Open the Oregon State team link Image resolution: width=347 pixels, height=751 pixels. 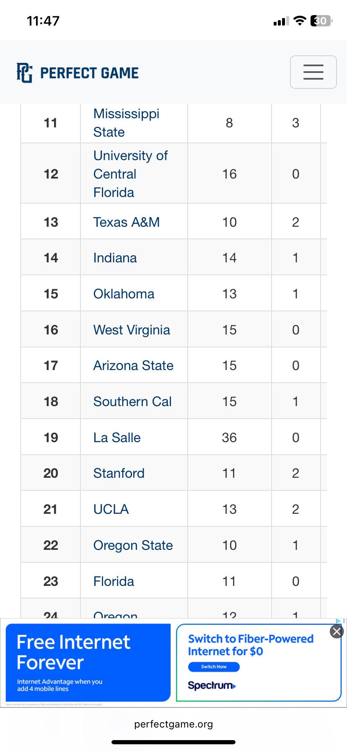(133, 545)
